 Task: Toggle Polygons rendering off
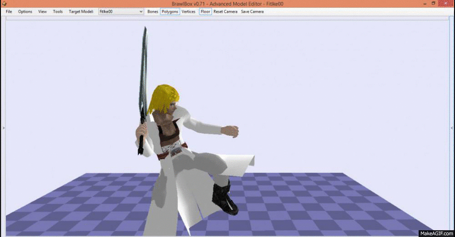pyautogui.click(x=170, y=11)
